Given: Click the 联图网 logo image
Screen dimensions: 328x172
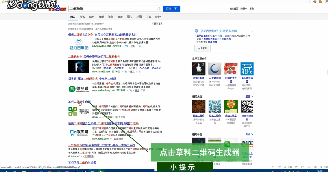Looking at the screenshot, I should coord(79,133).
